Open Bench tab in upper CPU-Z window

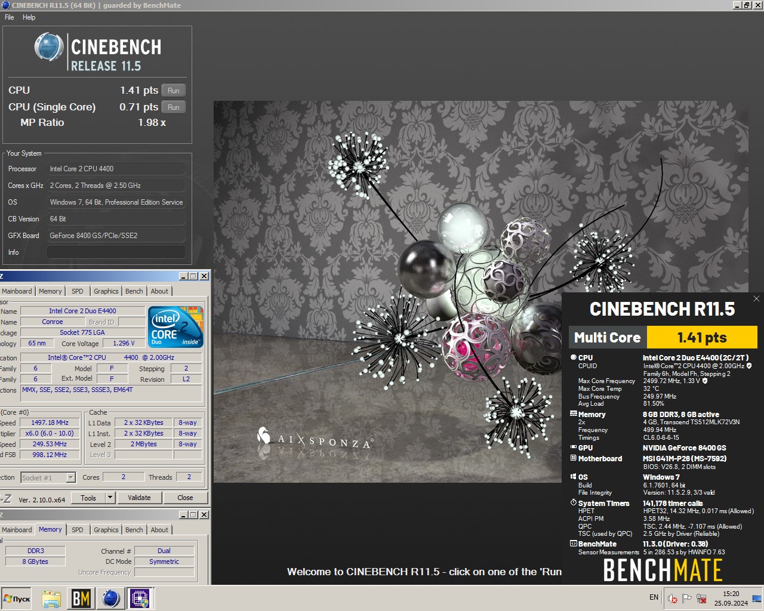tap(134, 291)
